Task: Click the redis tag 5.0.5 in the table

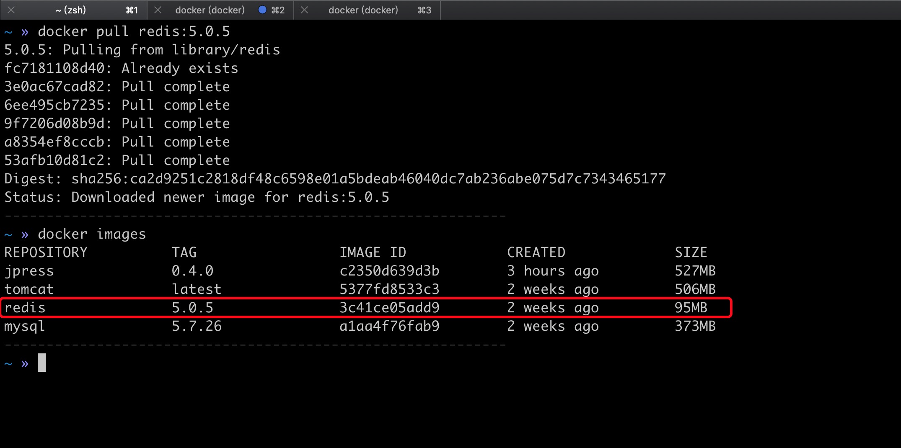Action: tap(192, 308)
